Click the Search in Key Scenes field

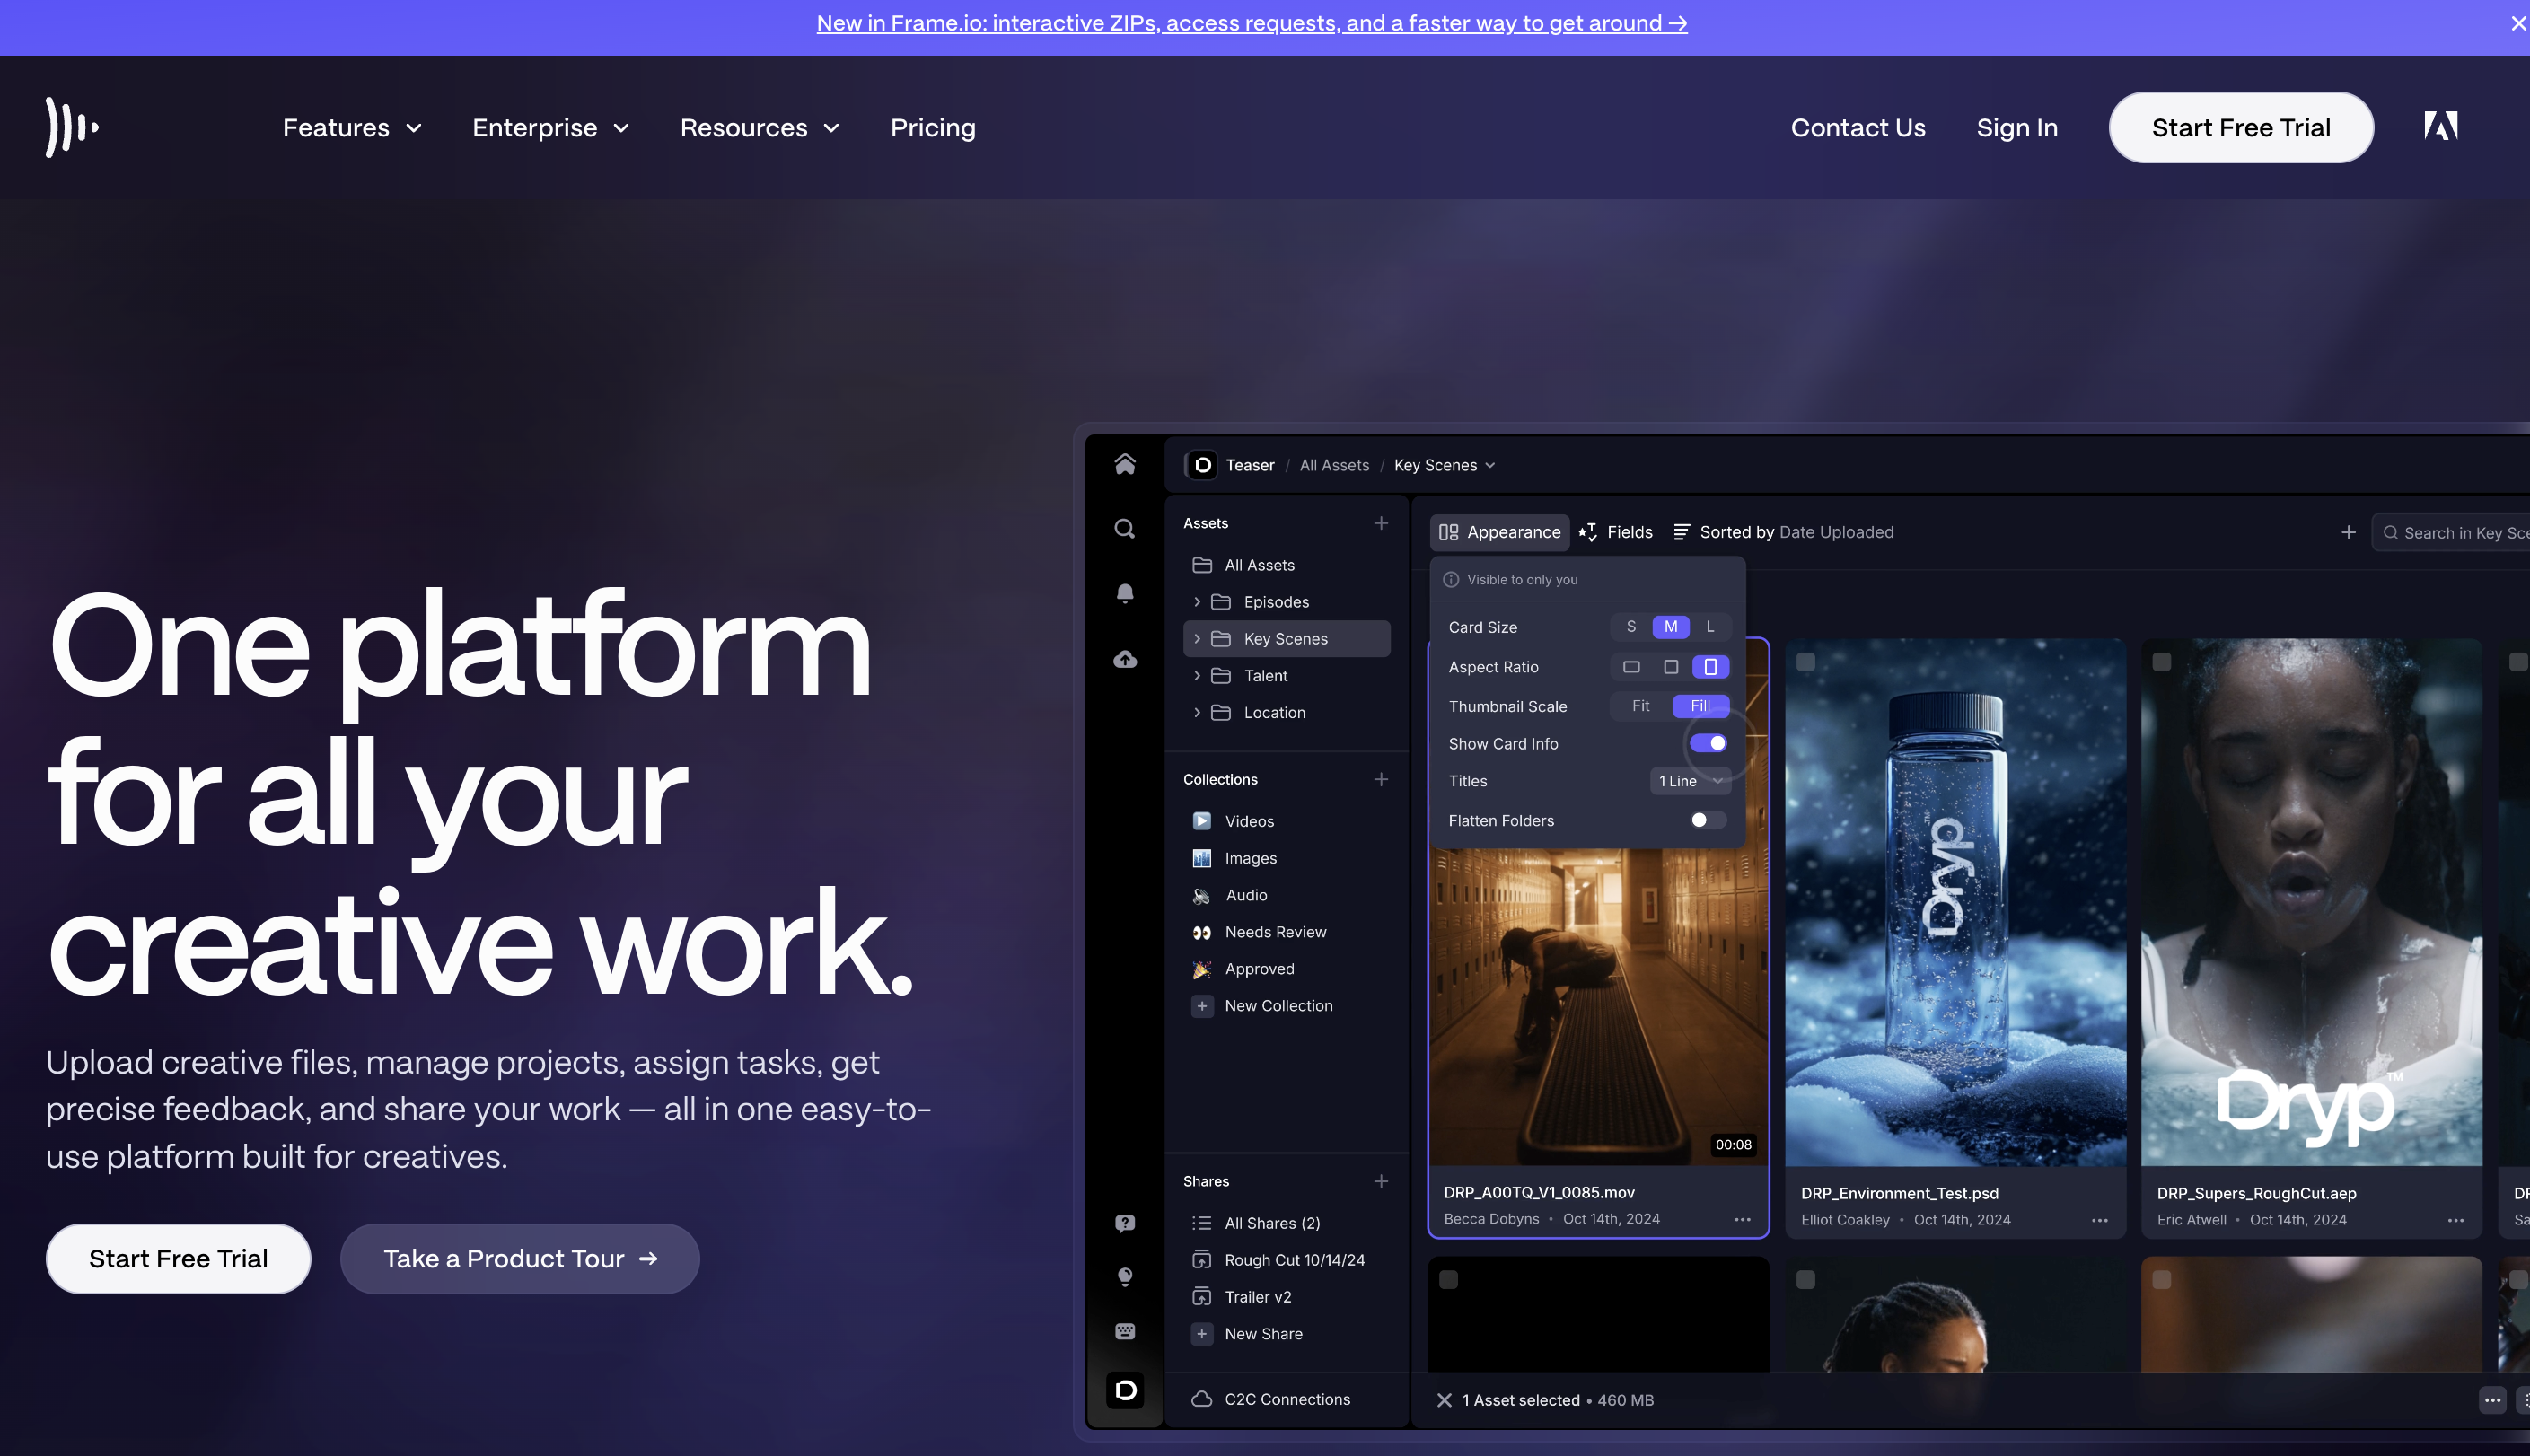2460,533
